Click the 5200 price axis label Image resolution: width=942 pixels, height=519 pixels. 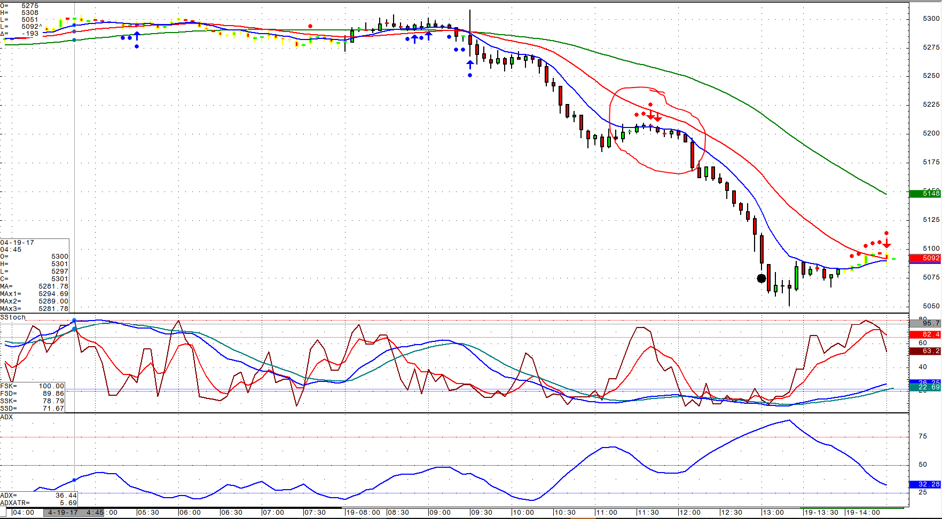coord(931,133)
